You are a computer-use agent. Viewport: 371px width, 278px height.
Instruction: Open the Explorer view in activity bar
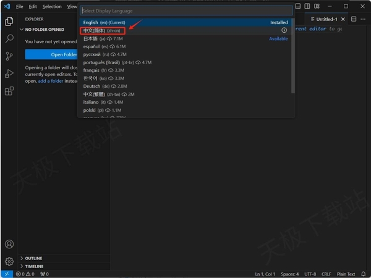pos(9,22)
